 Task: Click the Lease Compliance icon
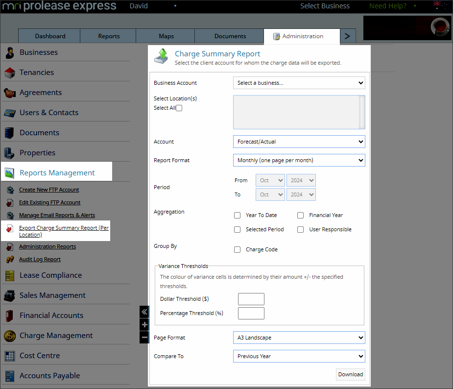click(x=9, y=275)
